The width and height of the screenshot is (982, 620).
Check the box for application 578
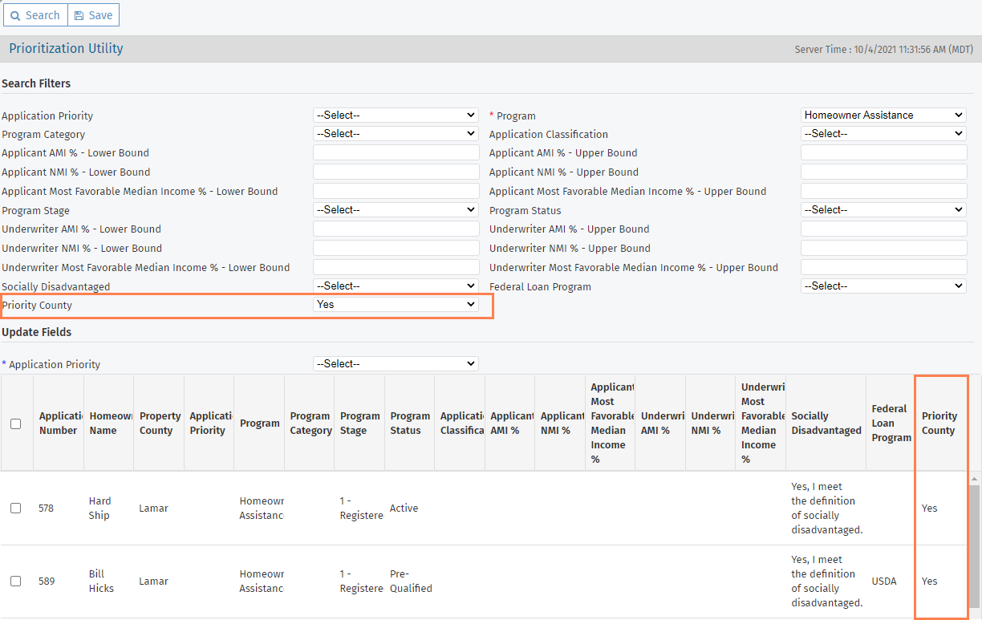point(16,508)
